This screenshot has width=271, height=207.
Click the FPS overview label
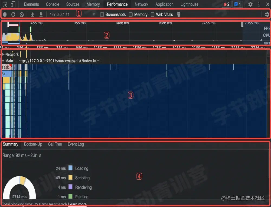point(267,28)
